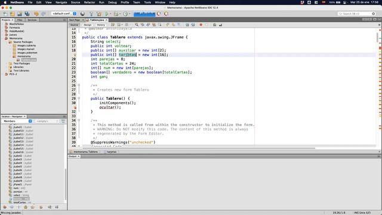Click the Open Project toolbar icon
This screenshot has width=382, height=215.
(20, 14)
